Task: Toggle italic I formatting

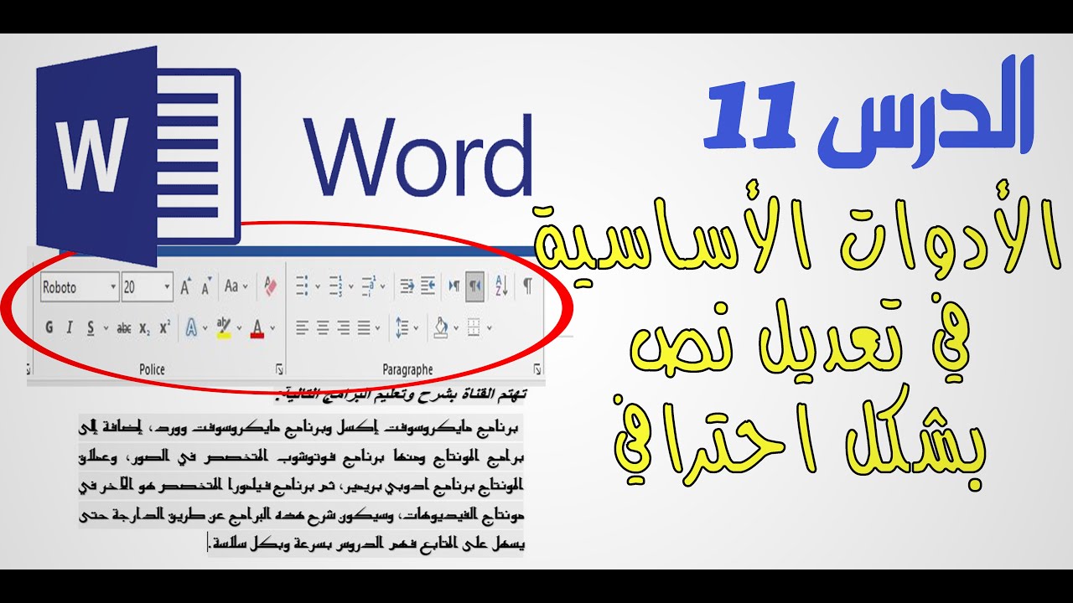Action: click(x=70, y=327)
